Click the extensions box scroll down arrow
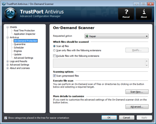This screenshot has width=156, height=124. point(147,65)
